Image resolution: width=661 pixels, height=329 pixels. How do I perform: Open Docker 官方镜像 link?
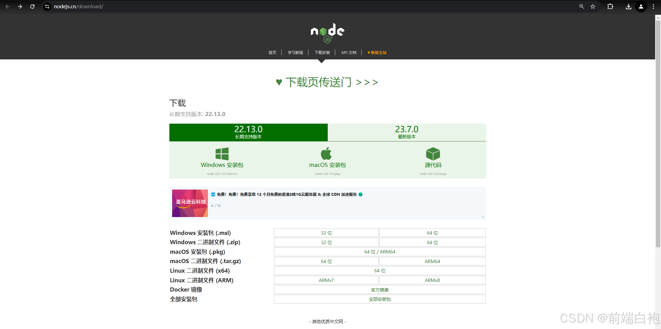click(x=380, y=290)
